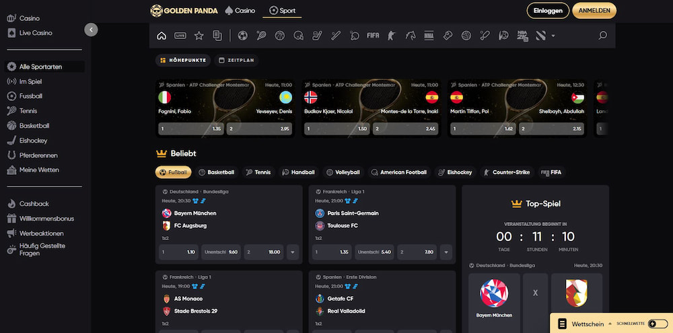
Task: Expand more sports dropdown arrow in sports bar
Action: pos(553,36)
